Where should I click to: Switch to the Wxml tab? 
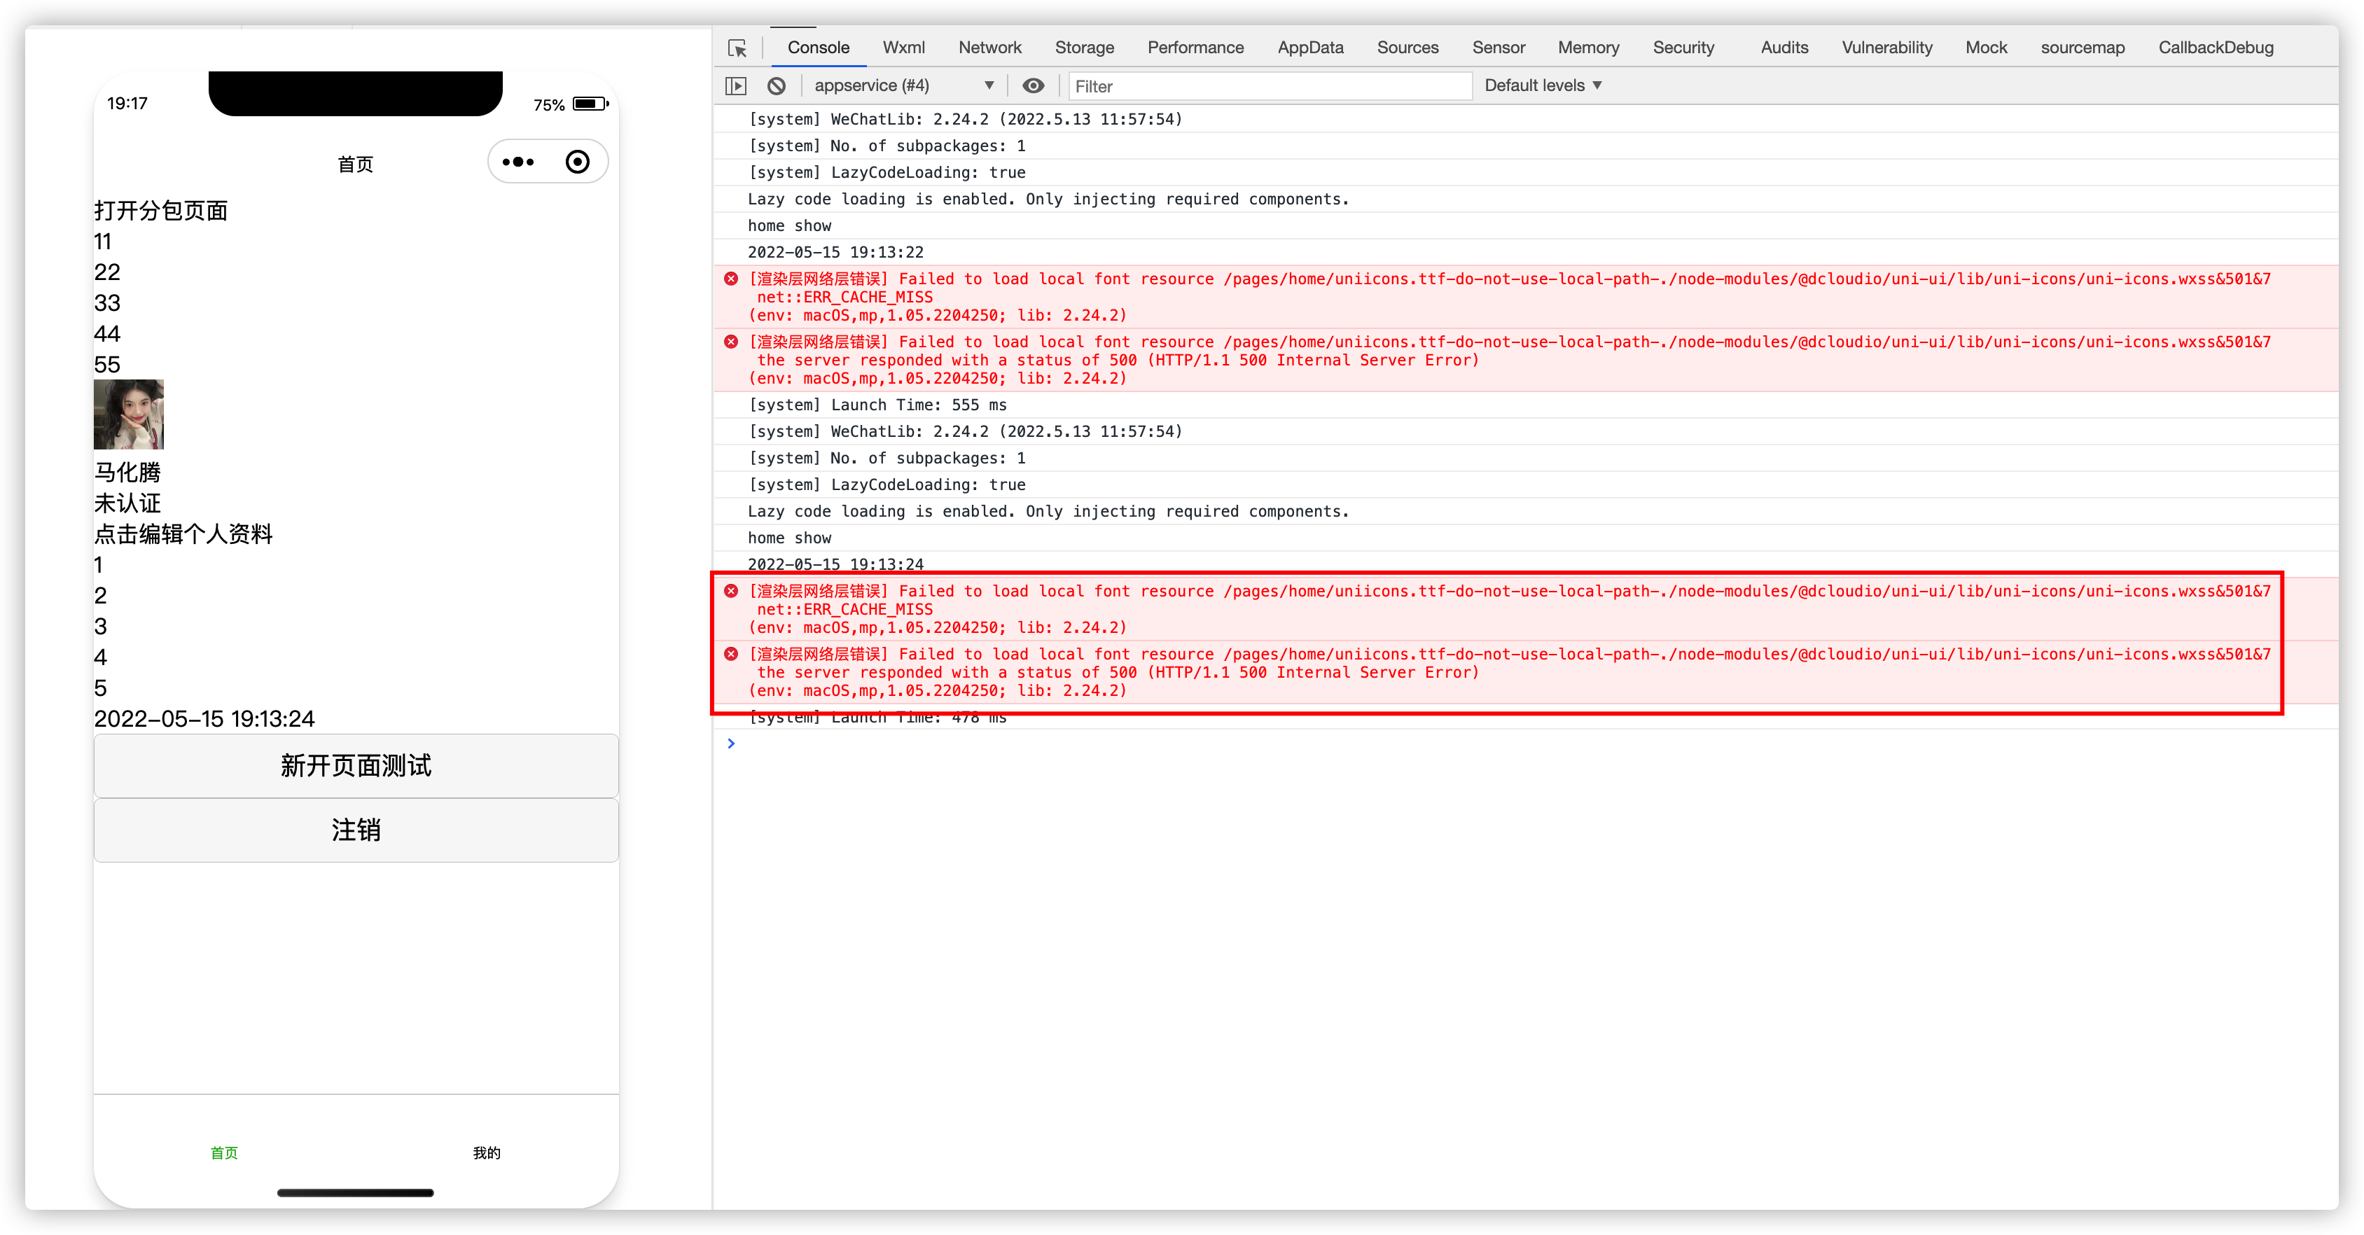click(904, 48)
